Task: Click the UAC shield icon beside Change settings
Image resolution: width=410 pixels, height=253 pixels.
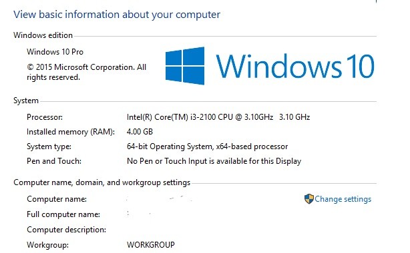Action: pos(309,199)
